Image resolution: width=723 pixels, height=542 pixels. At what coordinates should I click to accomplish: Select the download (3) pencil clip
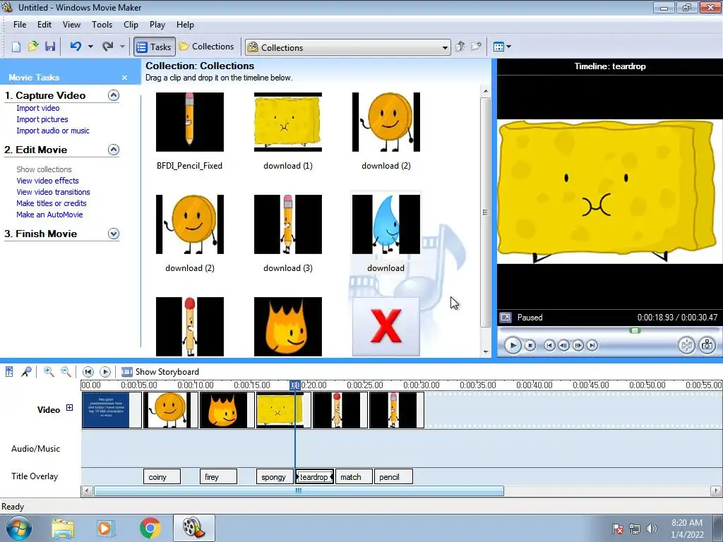[x=288, y=224]
